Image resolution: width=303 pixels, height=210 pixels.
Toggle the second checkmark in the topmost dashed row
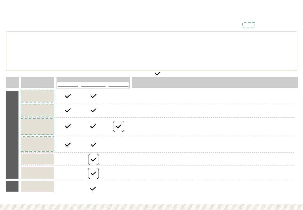(93, 96)
